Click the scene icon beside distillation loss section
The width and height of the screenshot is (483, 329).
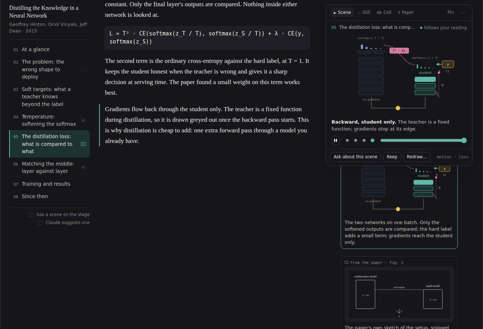tap(83, 144)
